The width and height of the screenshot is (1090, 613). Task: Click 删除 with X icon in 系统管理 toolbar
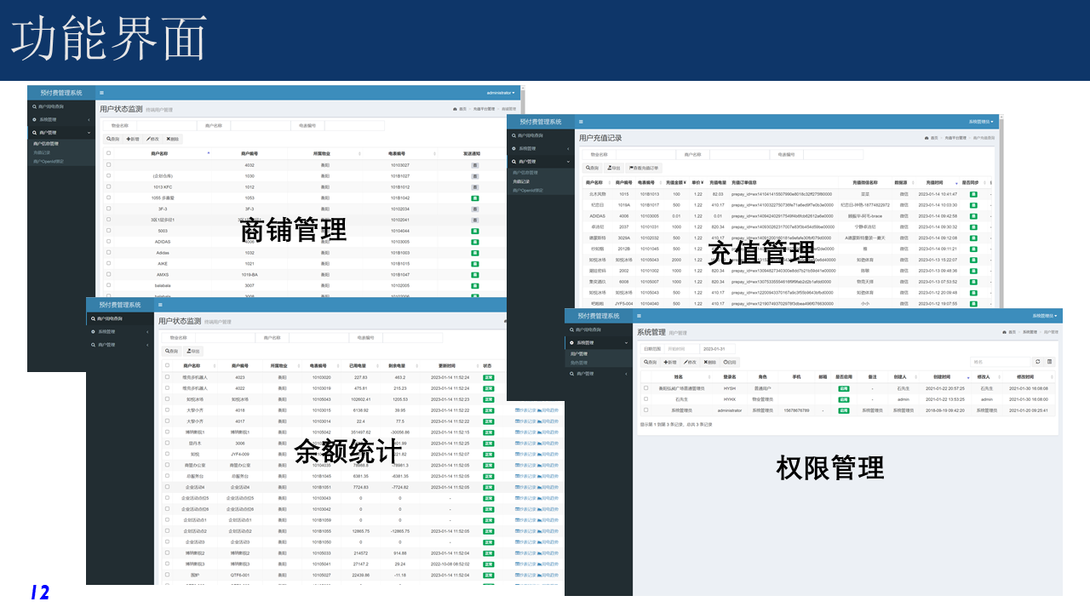pos(708,362)
